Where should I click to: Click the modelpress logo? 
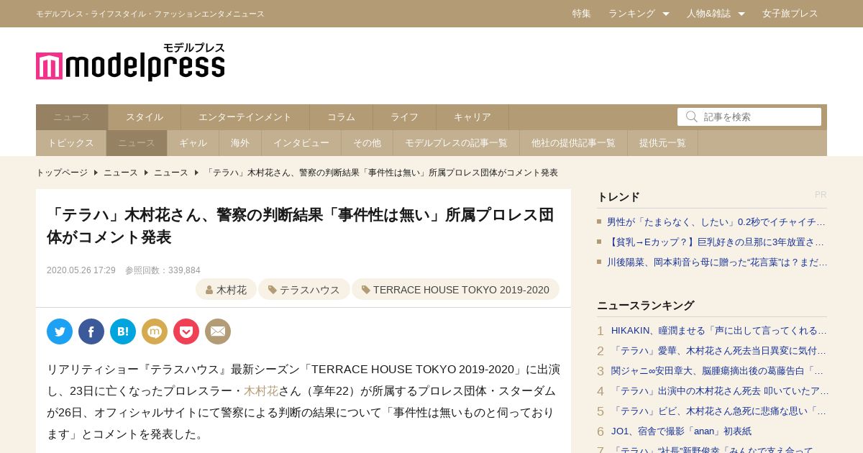(130, 62)
